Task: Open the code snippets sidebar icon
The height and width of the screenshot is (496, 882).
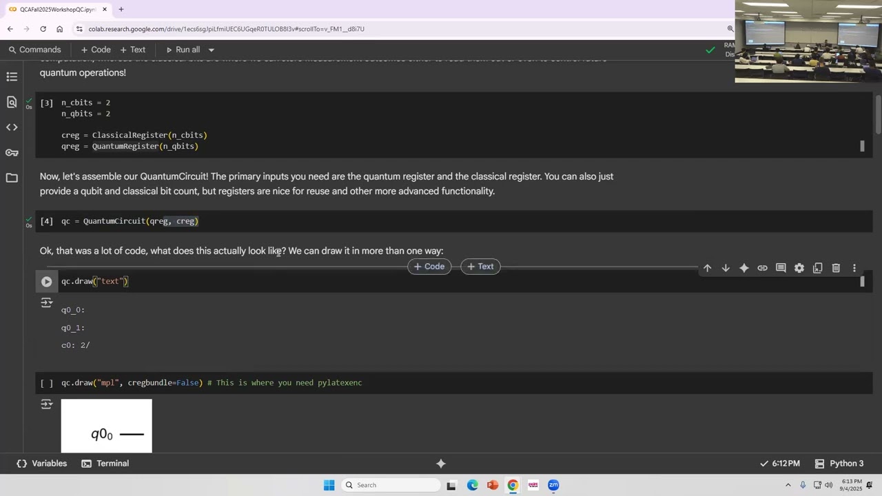Action: 12,127
